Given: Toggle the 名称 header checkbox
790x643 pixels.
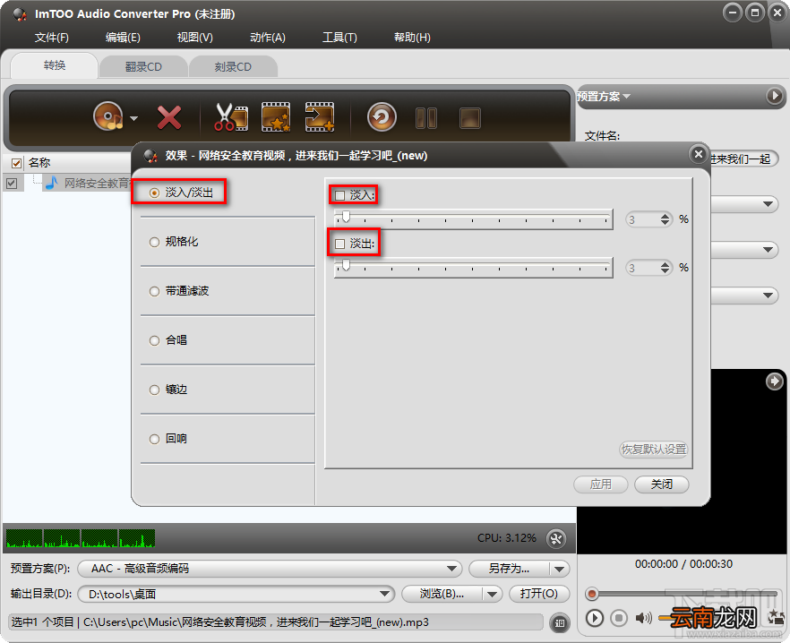Looking at the screenshot, I should pyautogui.click(x=16, y=163).
